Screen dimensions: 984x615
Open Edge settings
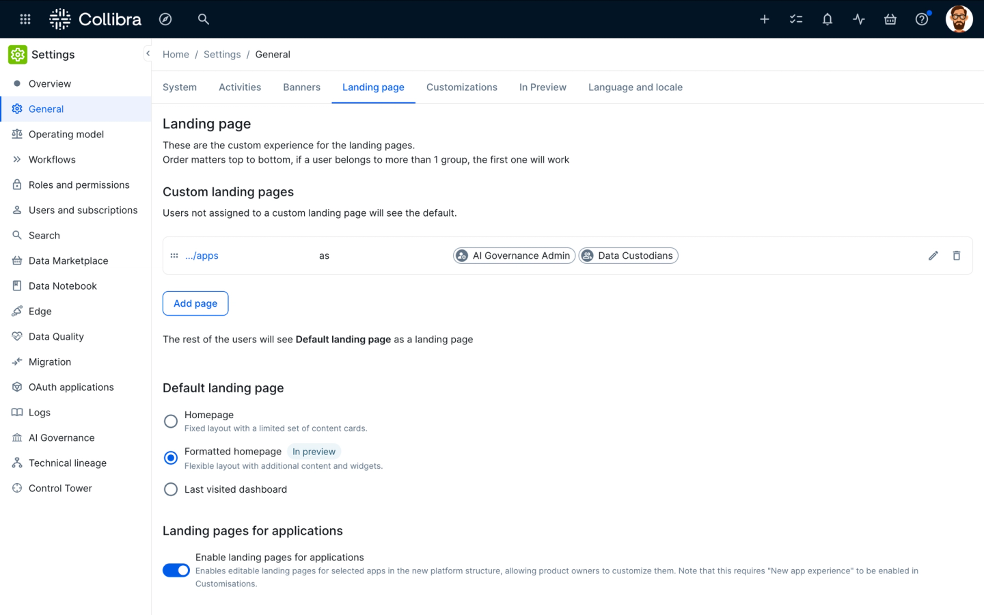[75, 311]
